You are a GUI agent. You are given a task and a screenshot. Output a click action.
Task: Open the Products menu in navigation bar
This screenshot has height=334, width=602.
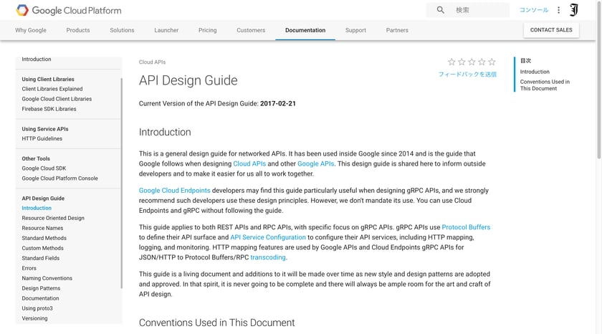[78, 30]
